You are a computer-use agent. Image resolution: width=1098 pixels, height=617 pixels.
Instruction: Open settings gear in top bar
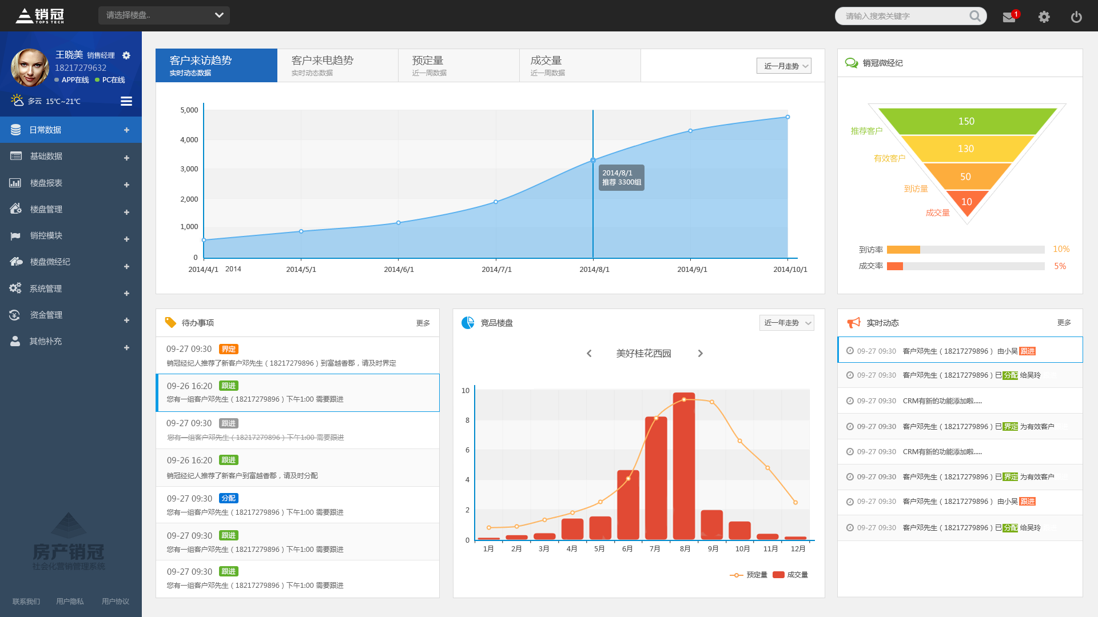(1044, 17)
